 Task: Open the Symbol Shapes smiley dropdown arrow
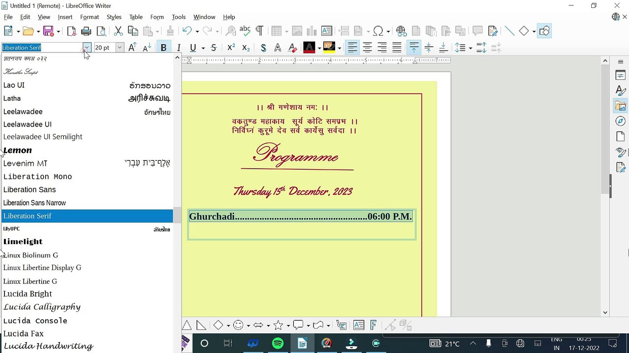(x=248, y=325)
